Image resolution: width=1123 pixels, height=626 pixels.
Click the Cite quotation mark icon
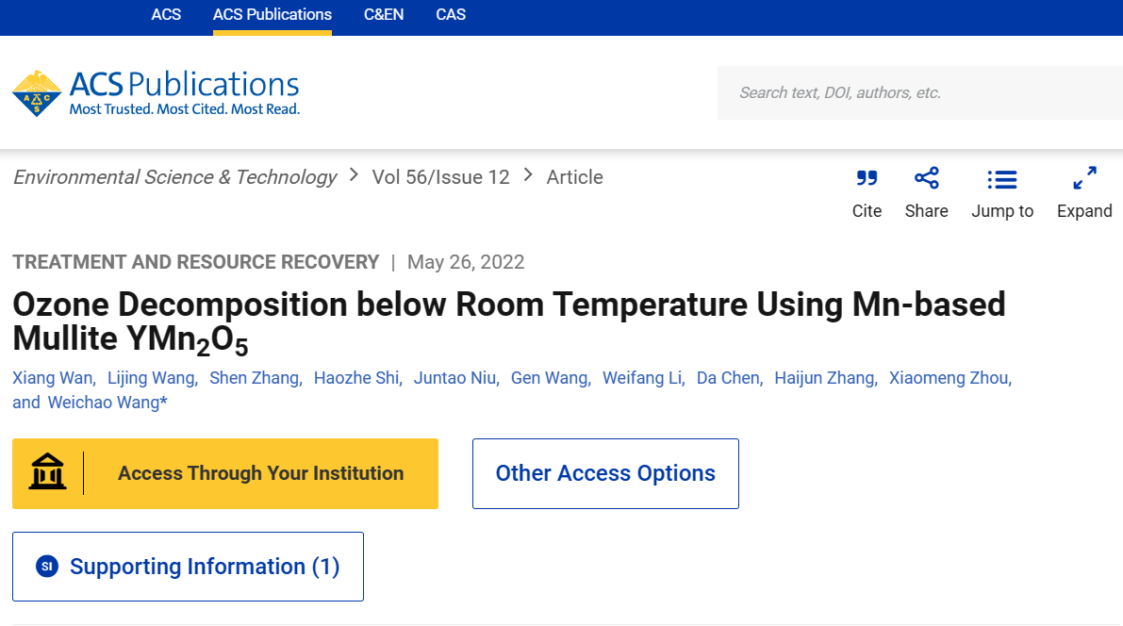pyautogui.click(x=867, y=178)
